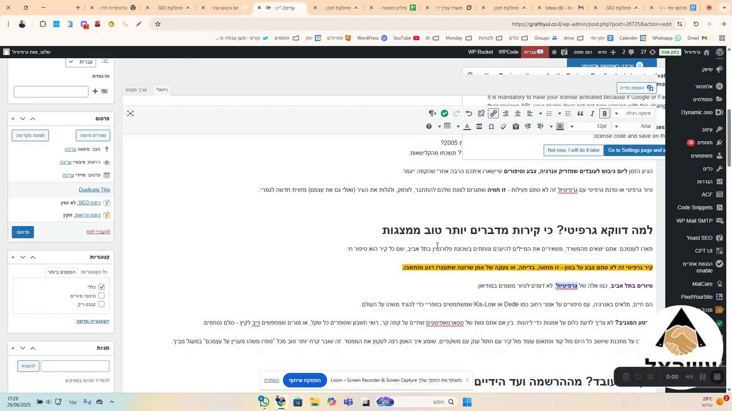Viewport: 732px width, 411px height.
Task: Click Not now, I will do it later
Action: pyautogui.click(x=574, y=150)
